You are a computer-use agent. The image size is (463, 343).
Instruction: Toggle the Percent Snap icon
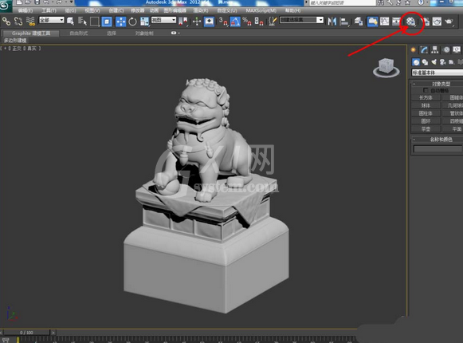pyautogui.click(x=246, y=22)
